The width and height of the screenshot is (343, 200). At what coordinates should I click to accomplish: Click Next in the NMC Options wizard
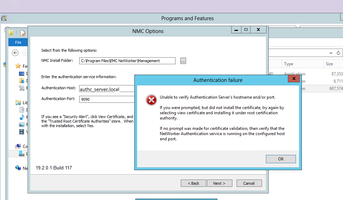click(x=219, y=183)
